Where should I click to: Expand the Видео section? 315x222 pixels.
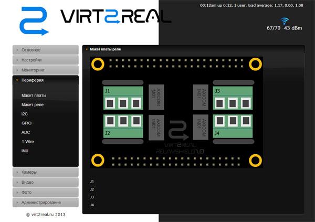(x=45, y=182)
